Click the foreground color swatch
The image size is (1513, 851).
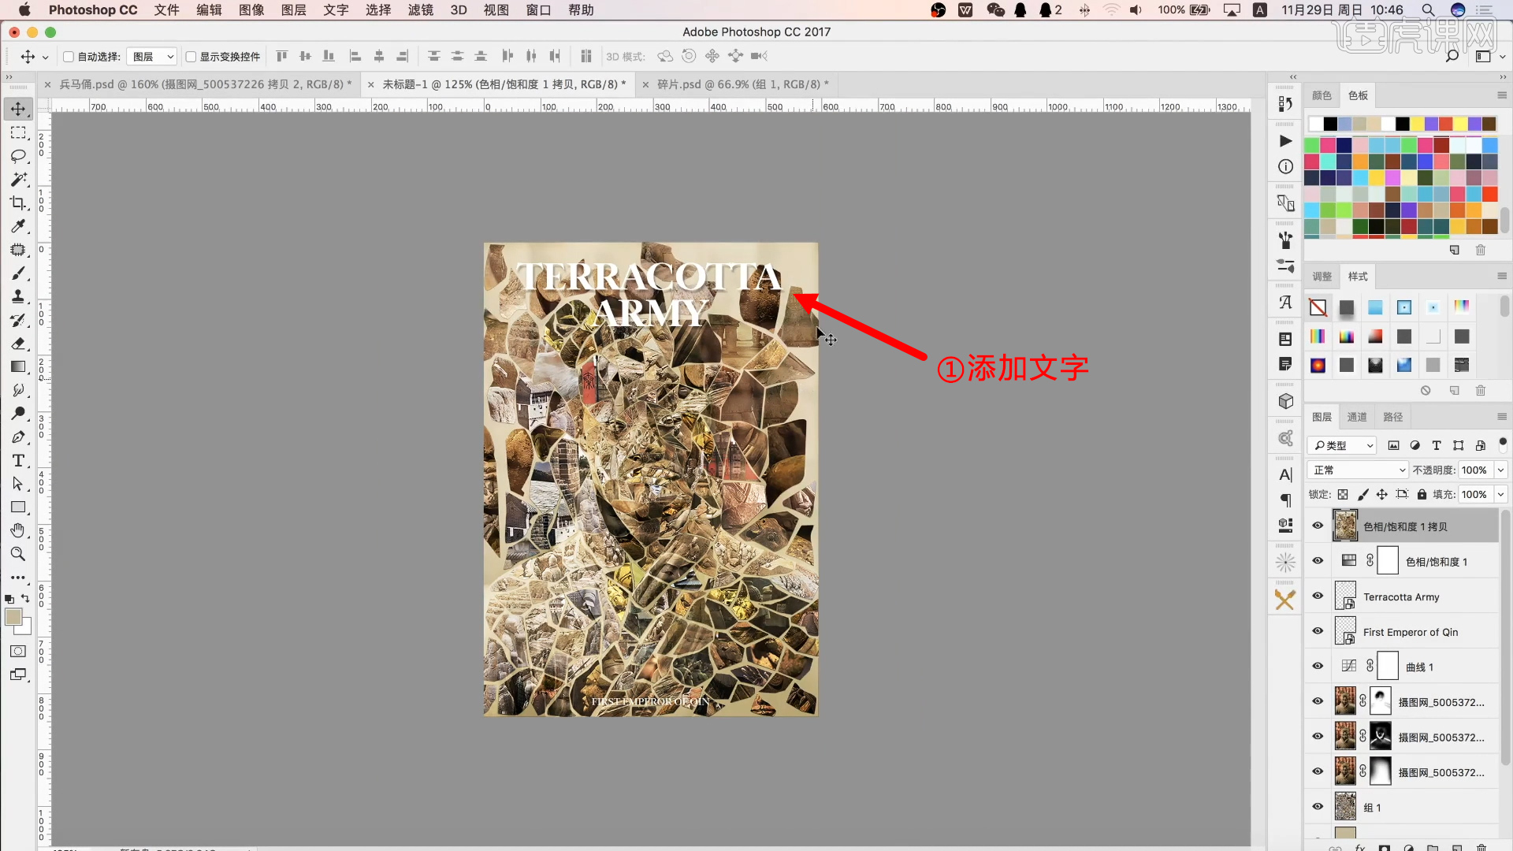13,617
